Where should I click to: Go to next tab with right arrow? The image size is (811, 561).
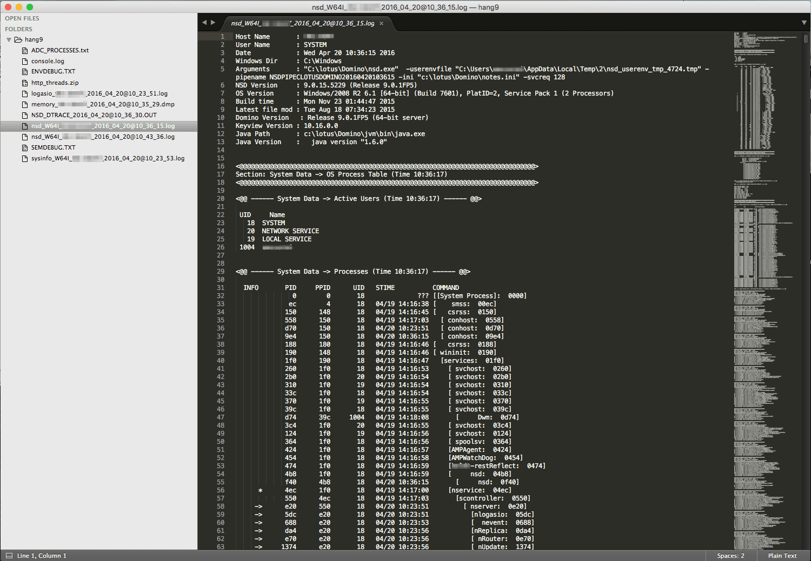point(213,23)
